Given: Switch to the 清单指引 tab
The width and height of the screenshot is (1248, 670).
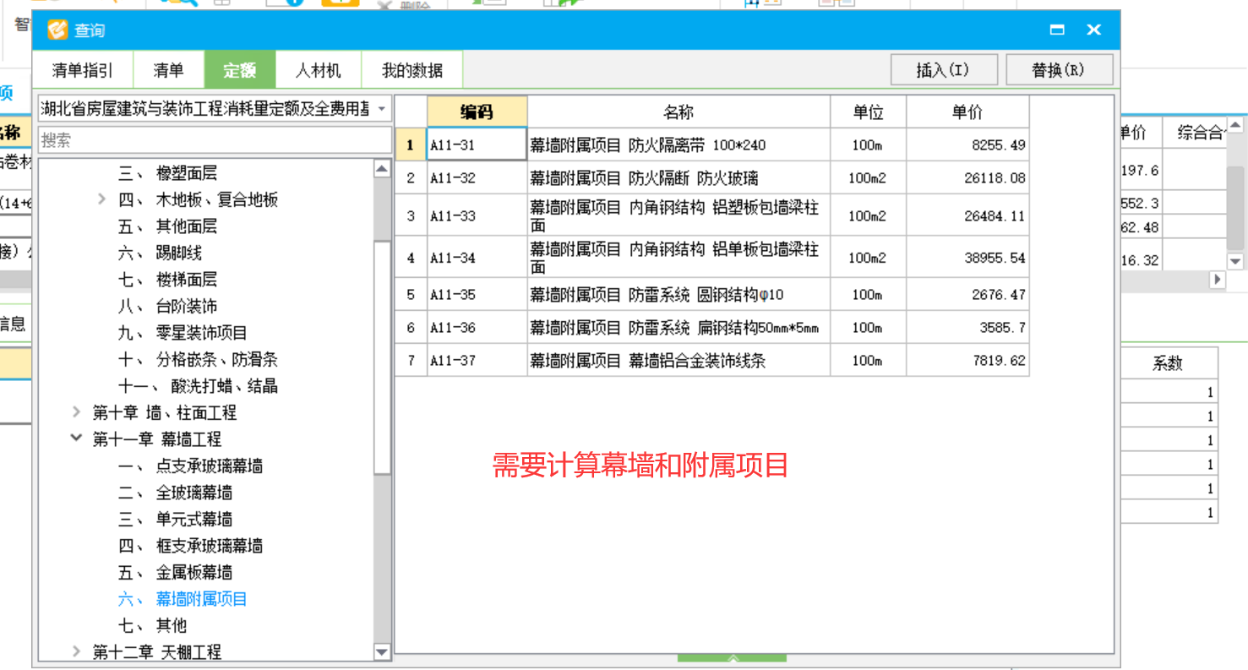Looking at the screenshot, I should pos(82,70).
